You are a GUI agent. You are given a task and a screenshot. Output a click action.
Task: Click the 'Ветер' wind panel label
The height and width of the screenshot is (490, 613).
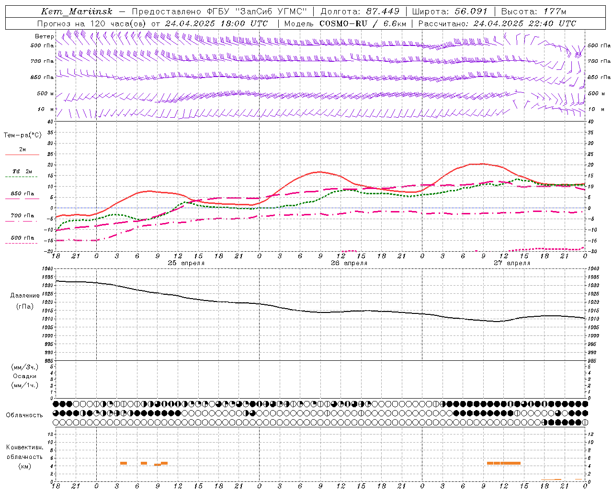click(x=44, y=36)
